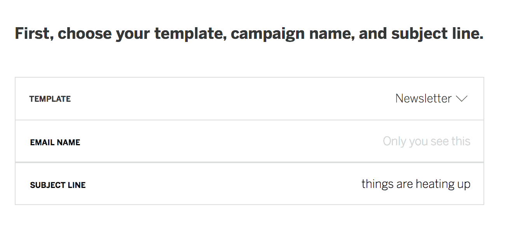Place cursor after "up" in the subject
Image resolution: width=506 pixels, height=233 pixels.
[471, 184]
